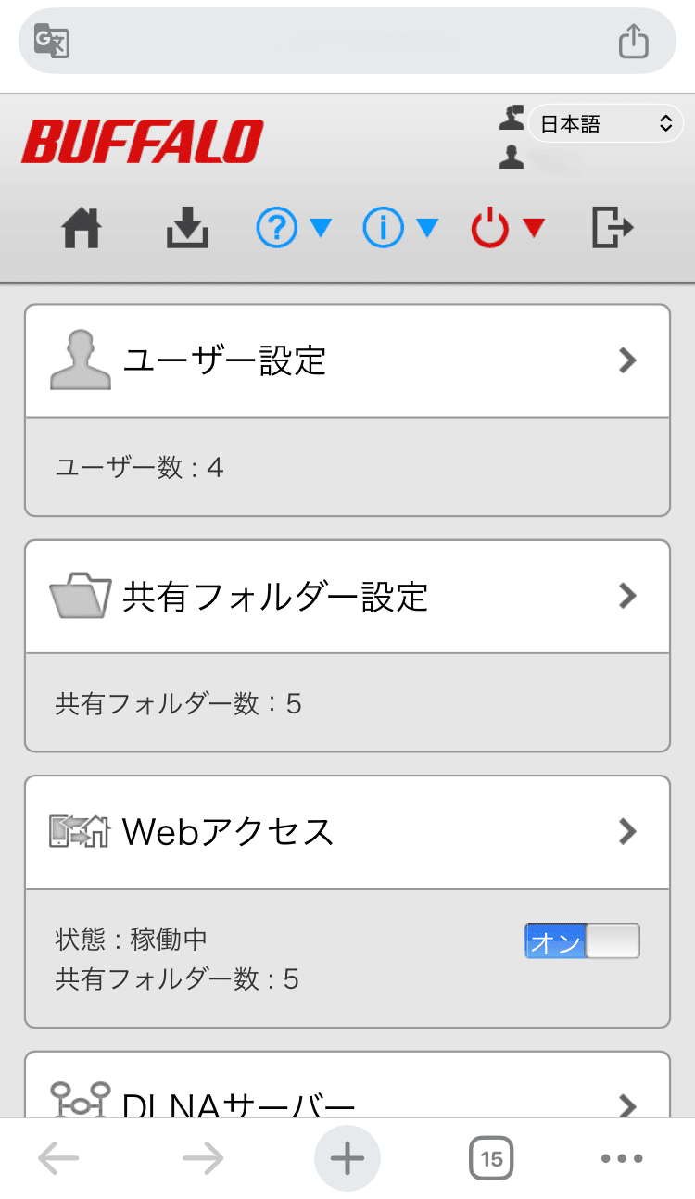
Task: Expand the ユーザー設定 chevron arrow
Action: [x=628, y=360]
